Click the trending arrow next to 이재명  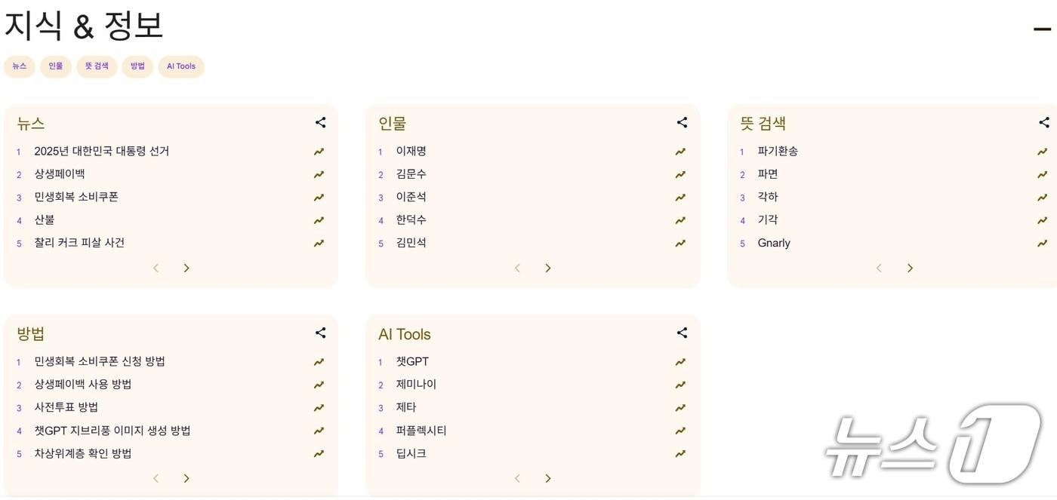[679, 150]
